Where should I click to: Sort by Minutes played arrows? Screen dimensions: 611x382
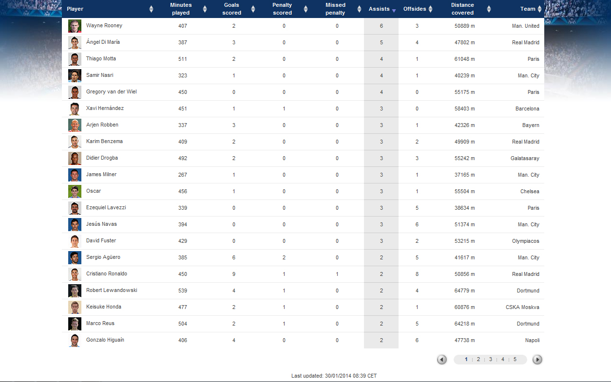tap(205, 9)
